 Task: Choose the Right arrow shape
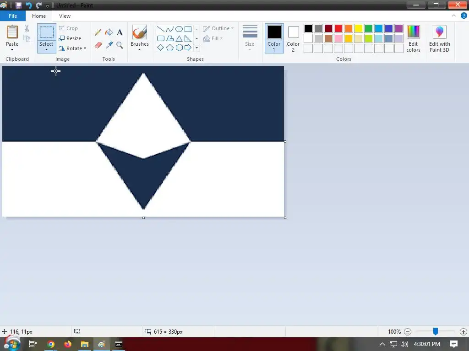pyautogui.click(x=188, y=48)
